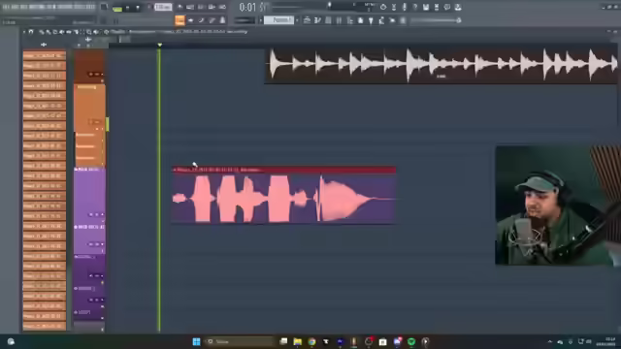The image size is (621, 349).
Task: Select the first orange clip in picker list
Action: coord(45,55)
